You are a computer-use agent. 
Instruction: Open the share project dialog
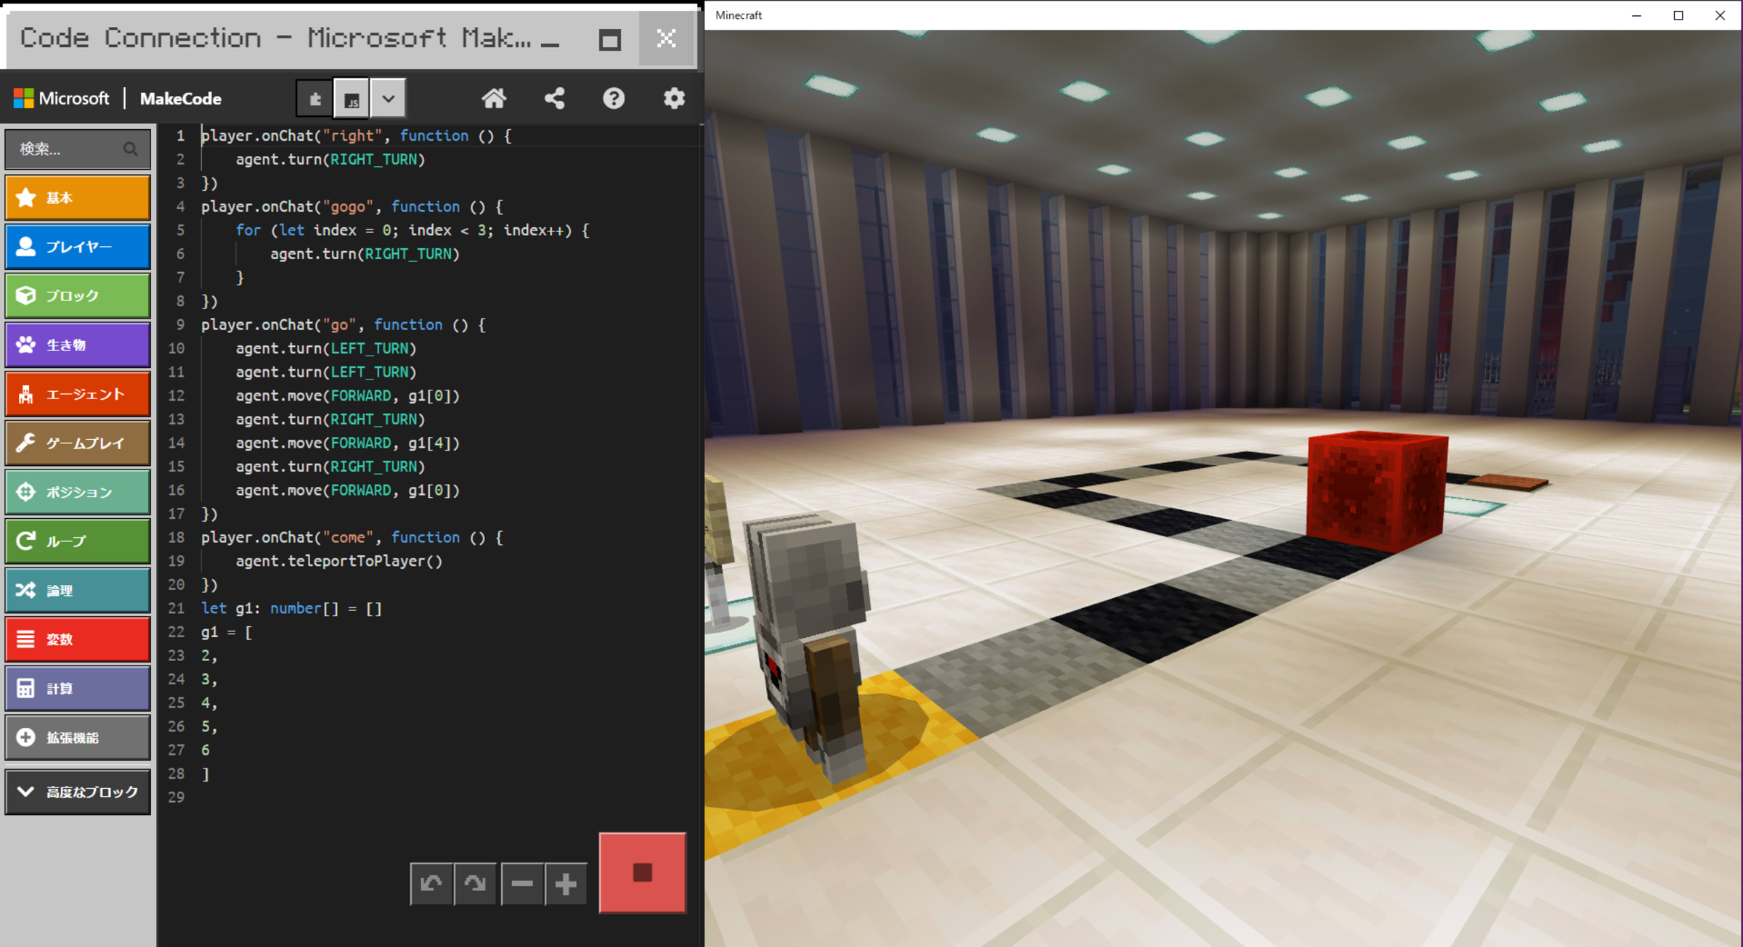coord(555,99)
